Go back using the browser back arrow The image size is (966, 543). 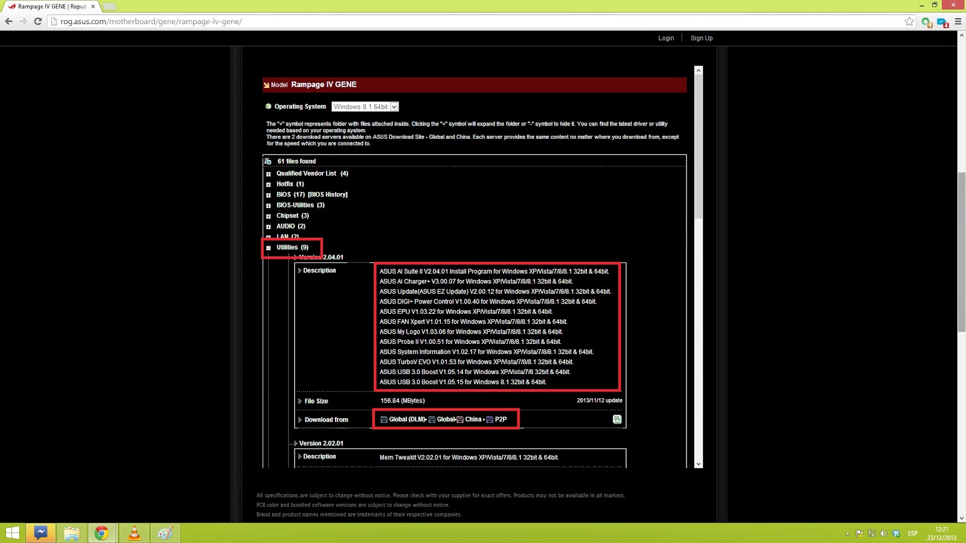8,22
